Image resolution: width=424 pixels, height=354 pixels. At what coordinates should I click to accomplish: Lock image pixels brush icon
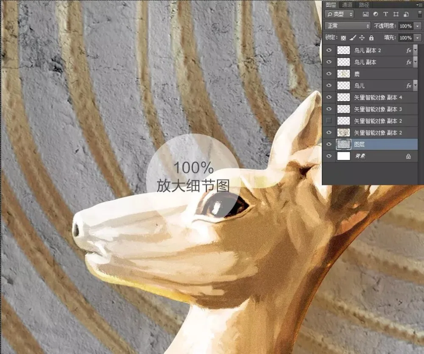[353, 38]
